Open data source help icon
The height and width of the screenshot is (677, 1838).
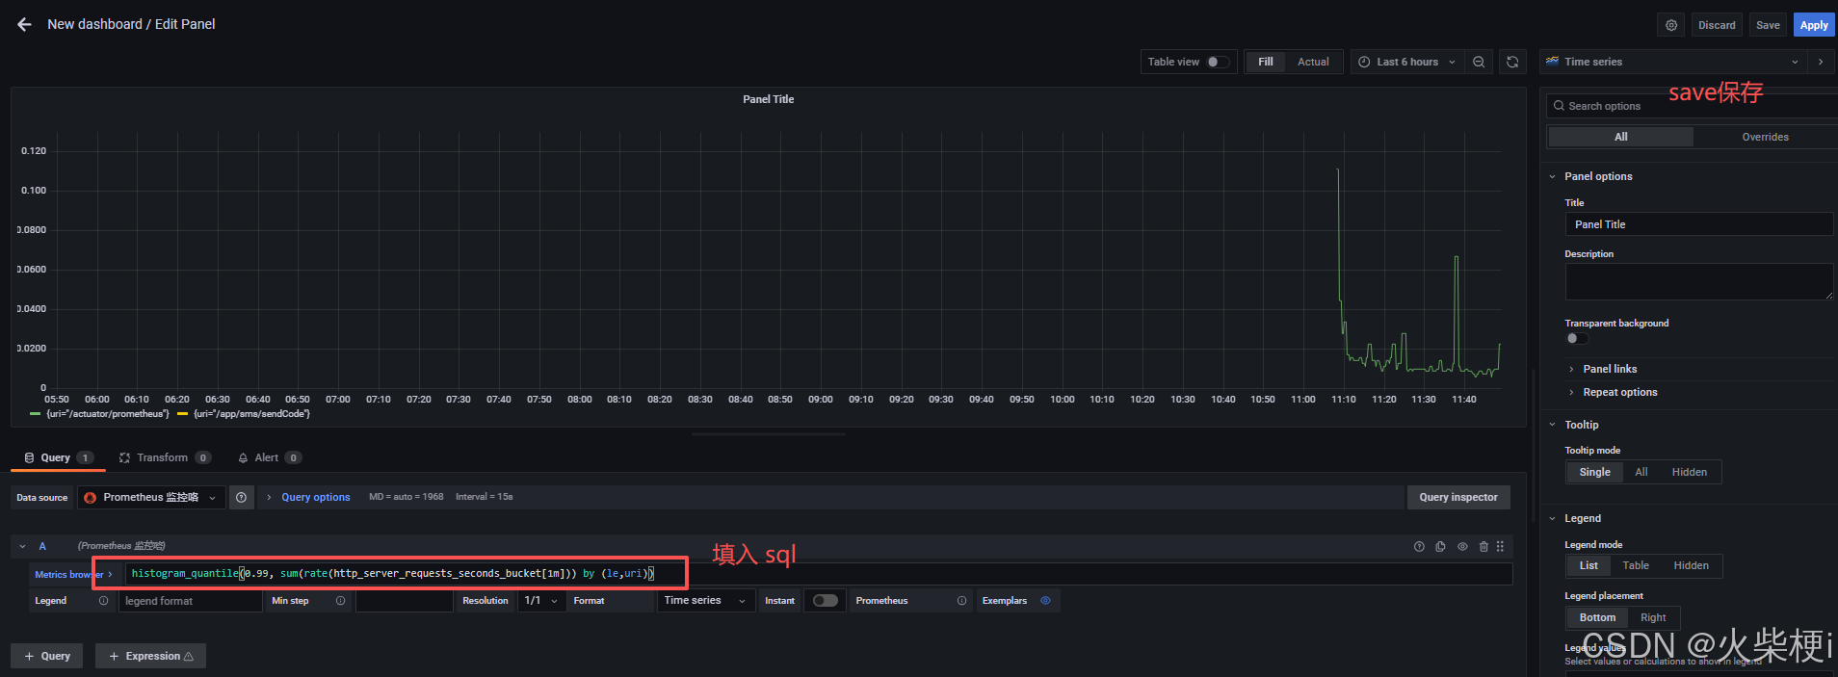242,497
